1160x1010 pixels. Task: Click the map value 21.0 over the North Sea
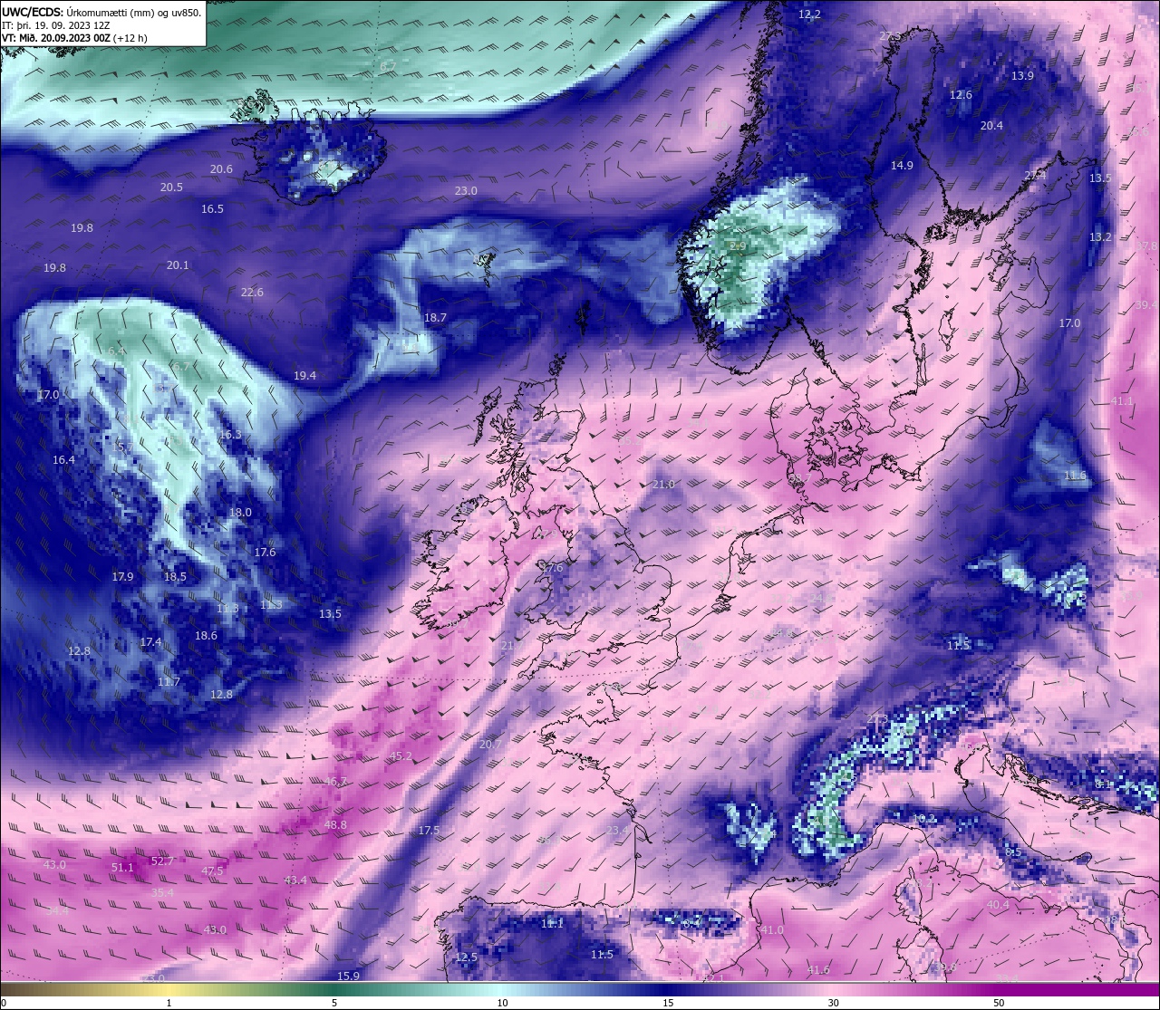[663, 486]
